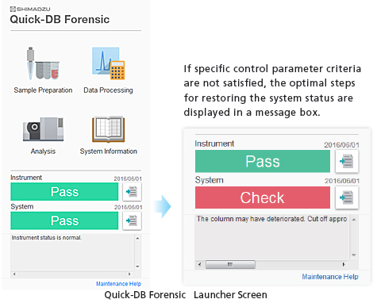Image resolution: width=377 pixels, height=303 pixels.
Task: Click the Instrument report icon beside enlarged Pass
Action: [347, 161]
